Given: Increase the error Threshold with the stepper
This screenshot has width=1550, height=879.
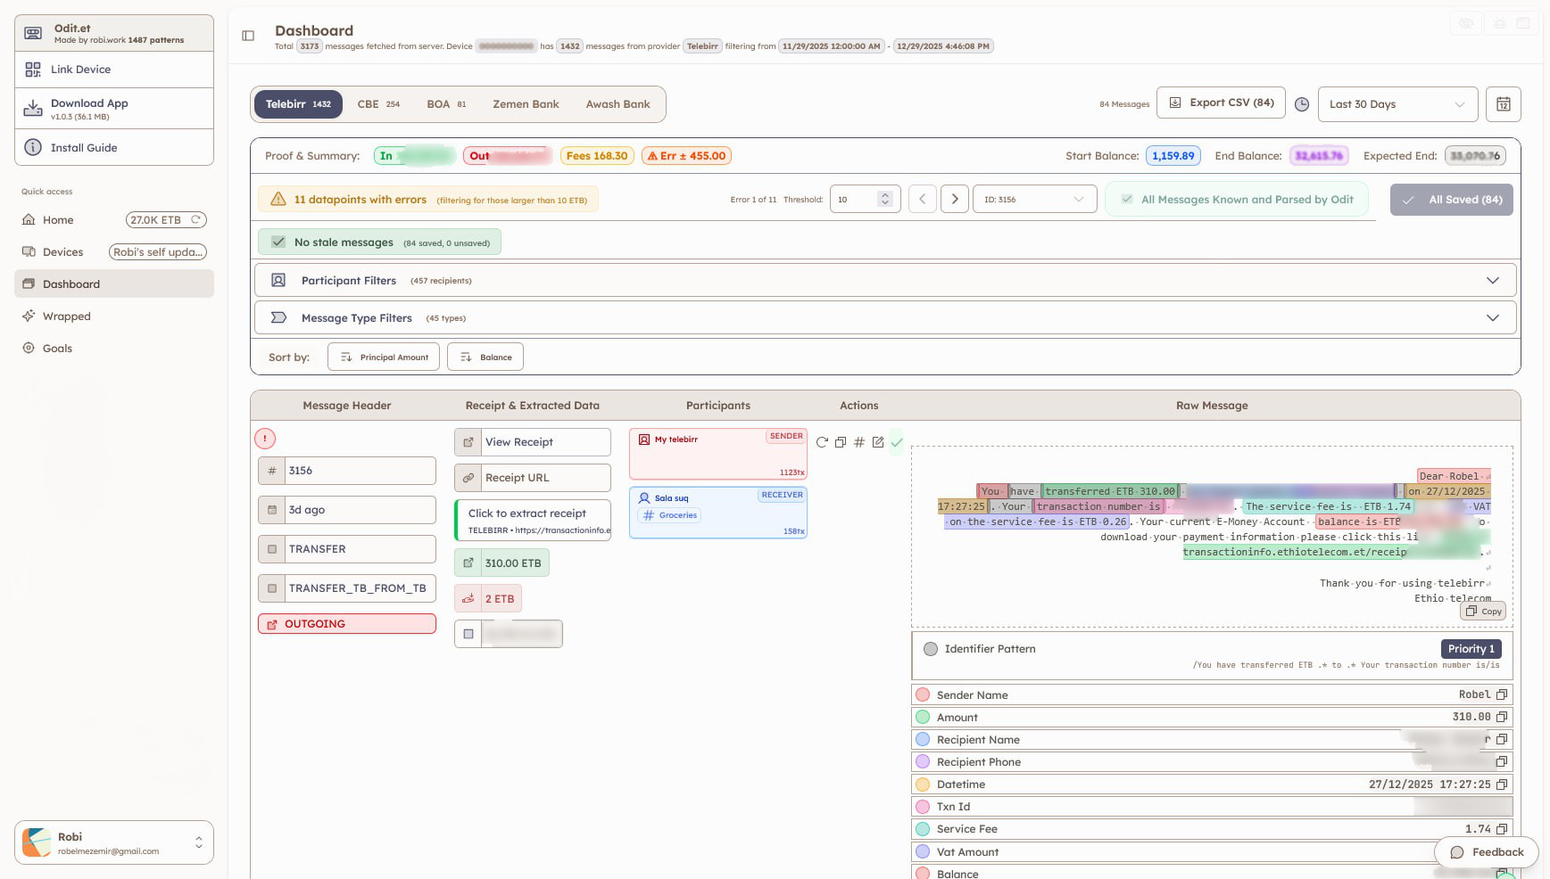Looking at the screenshot, I should click(x=884, y=194).
